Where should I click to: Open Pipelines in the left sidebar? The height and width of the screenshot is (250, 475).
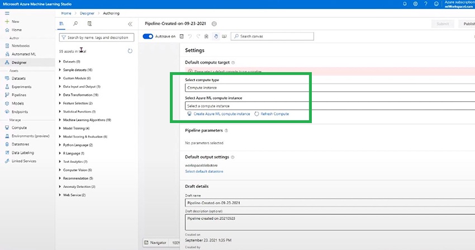point(19,95)
